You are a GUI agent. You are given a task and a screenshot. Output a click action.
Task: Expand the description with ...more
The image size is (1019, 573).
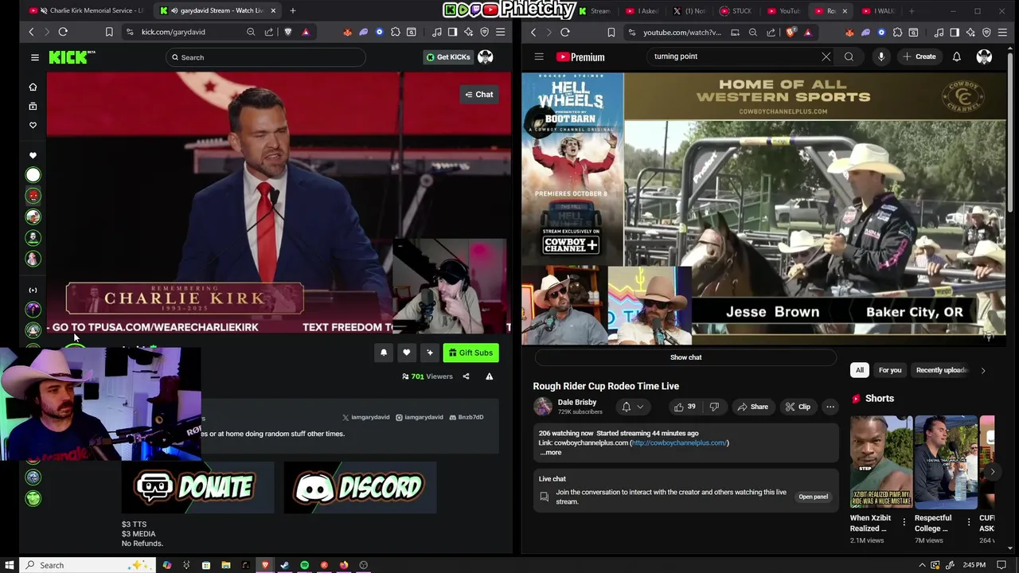[550, 452]
